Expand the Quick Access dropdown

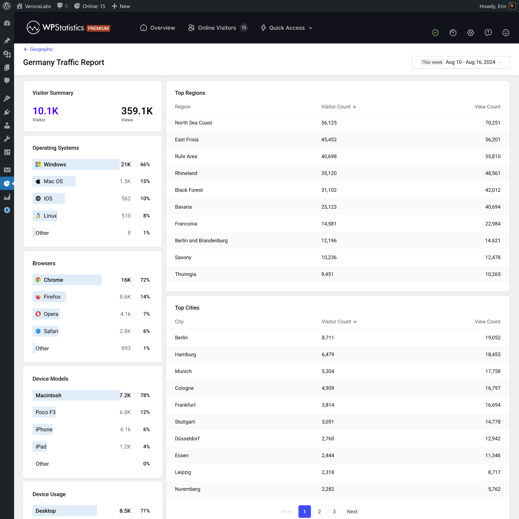(287, 28)
